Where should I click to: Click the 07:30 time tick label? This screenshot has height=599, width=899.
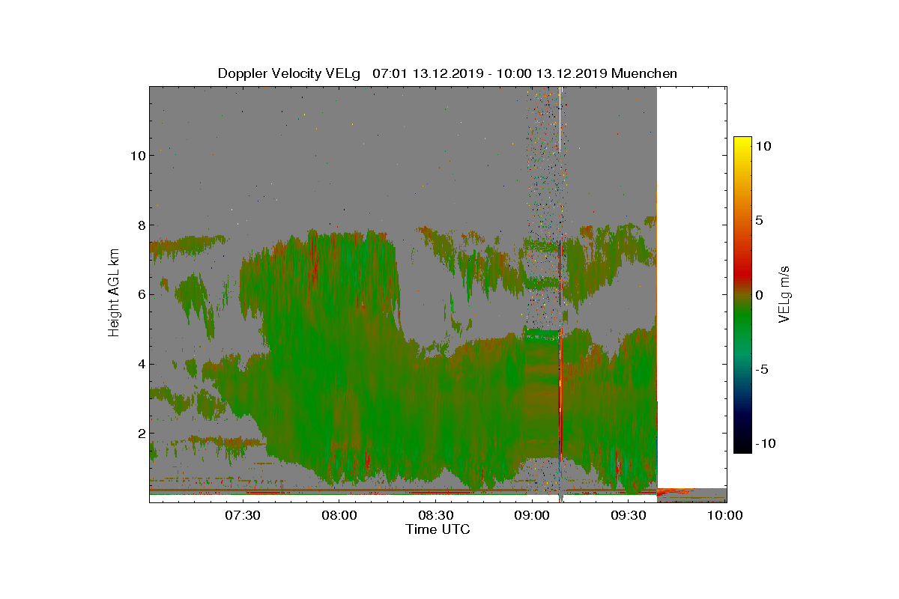point(243,515)
